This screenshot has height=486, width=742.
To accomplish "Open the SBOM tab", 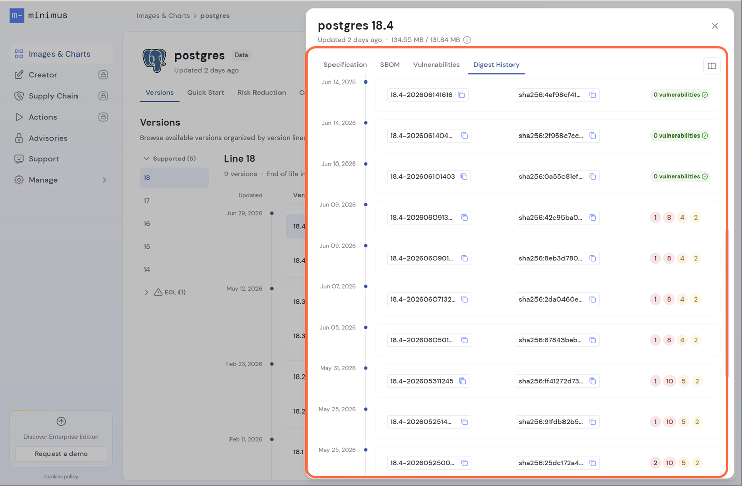I will click(390, 65).
